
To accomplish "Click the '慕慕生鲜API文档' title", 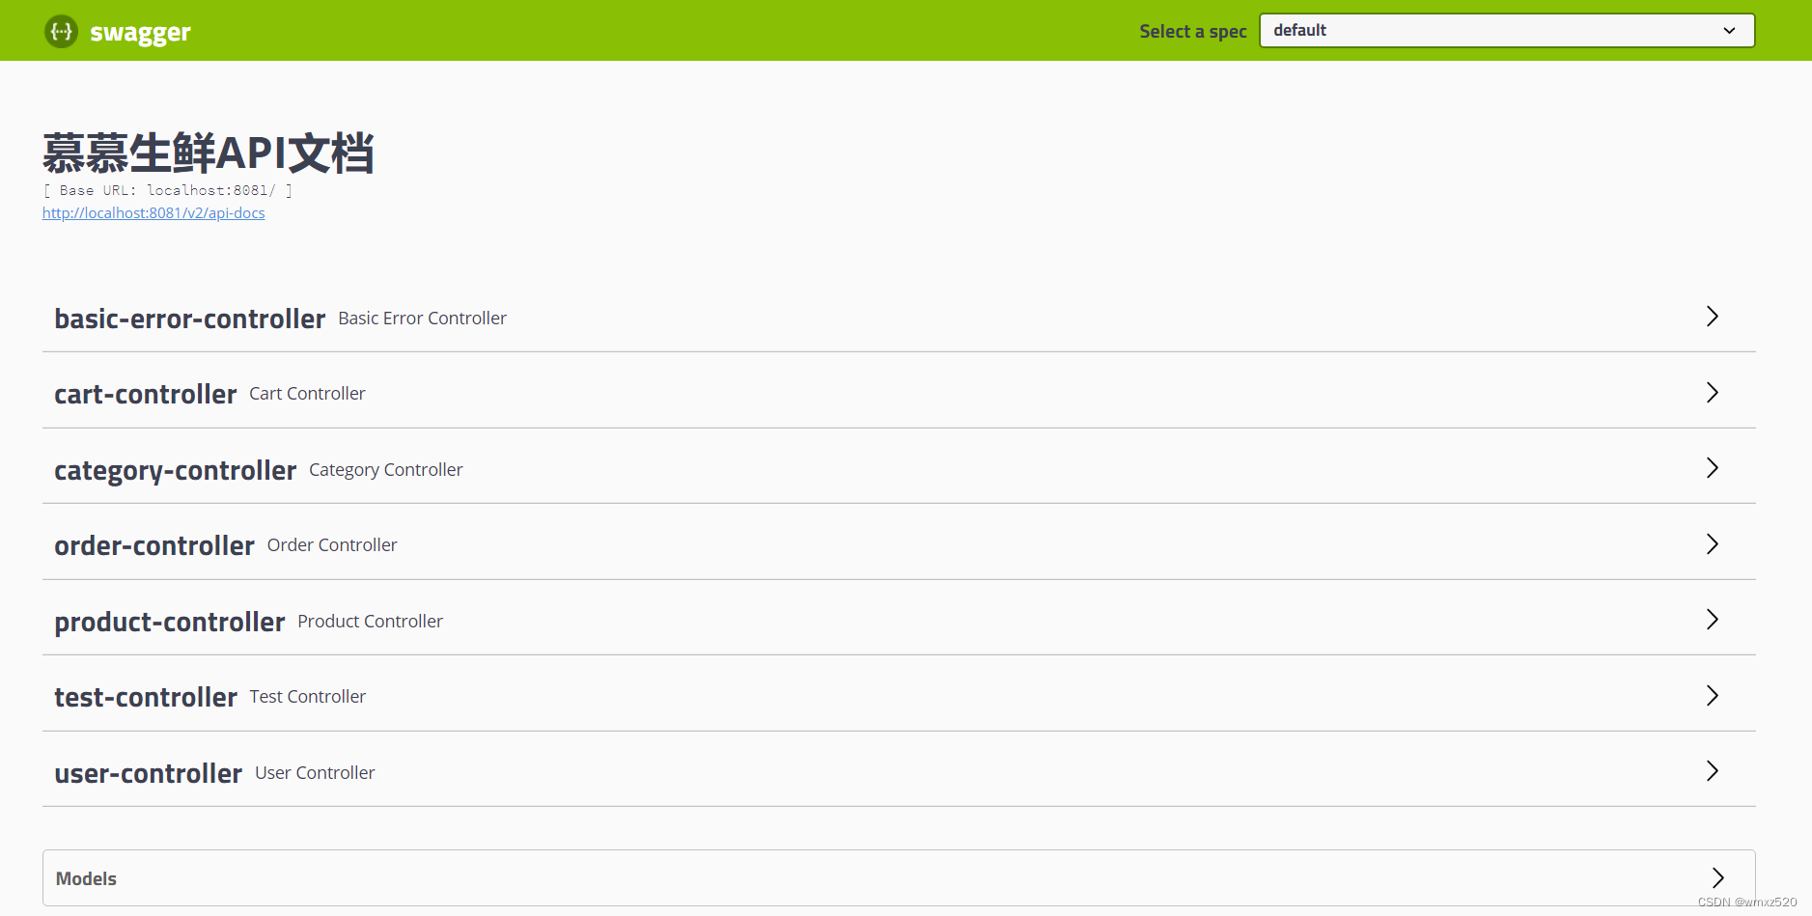I will coord(209,153).
